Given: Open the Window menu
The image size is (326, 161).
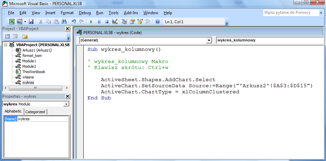Looking at the screenshot, I should click(x=151, y=13).
